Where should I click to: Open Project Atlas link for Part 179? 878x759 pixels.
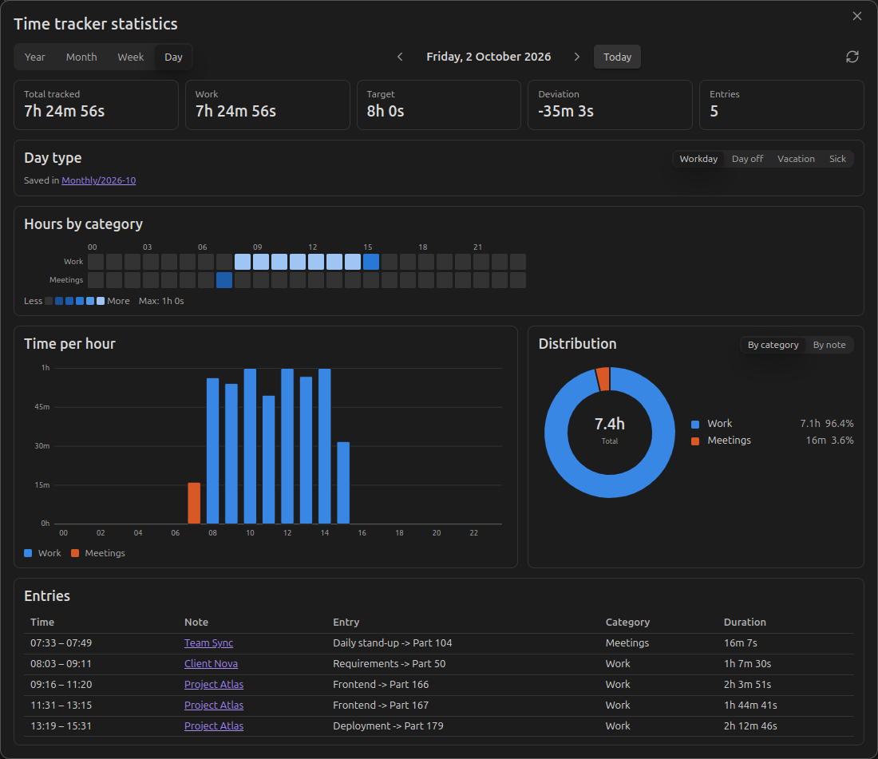(214, 726)
